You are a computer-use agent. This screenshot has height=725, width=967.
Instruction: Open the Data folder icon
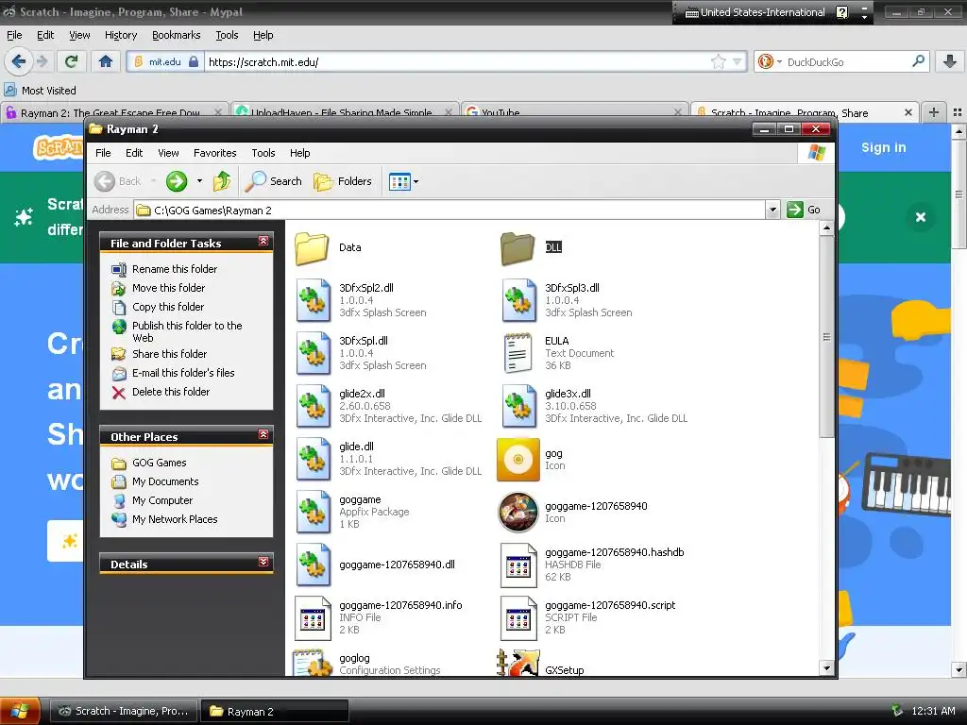[312, 248]
